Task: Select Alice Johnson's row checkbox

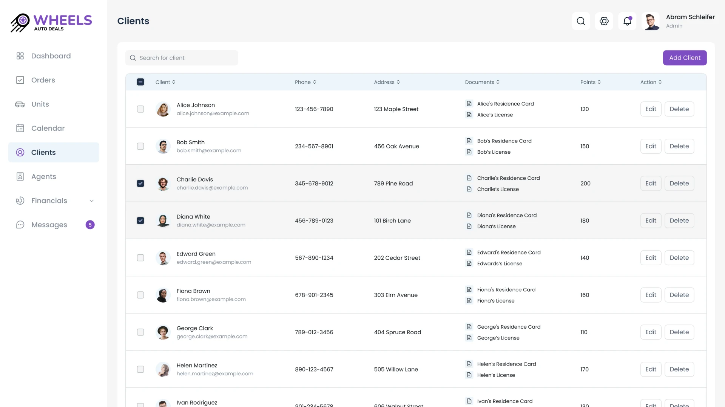Action: 140,109
